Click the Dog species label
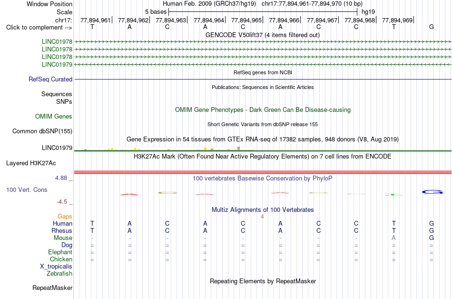The width and height of the screenshot is (452, 299). point(67,245)
